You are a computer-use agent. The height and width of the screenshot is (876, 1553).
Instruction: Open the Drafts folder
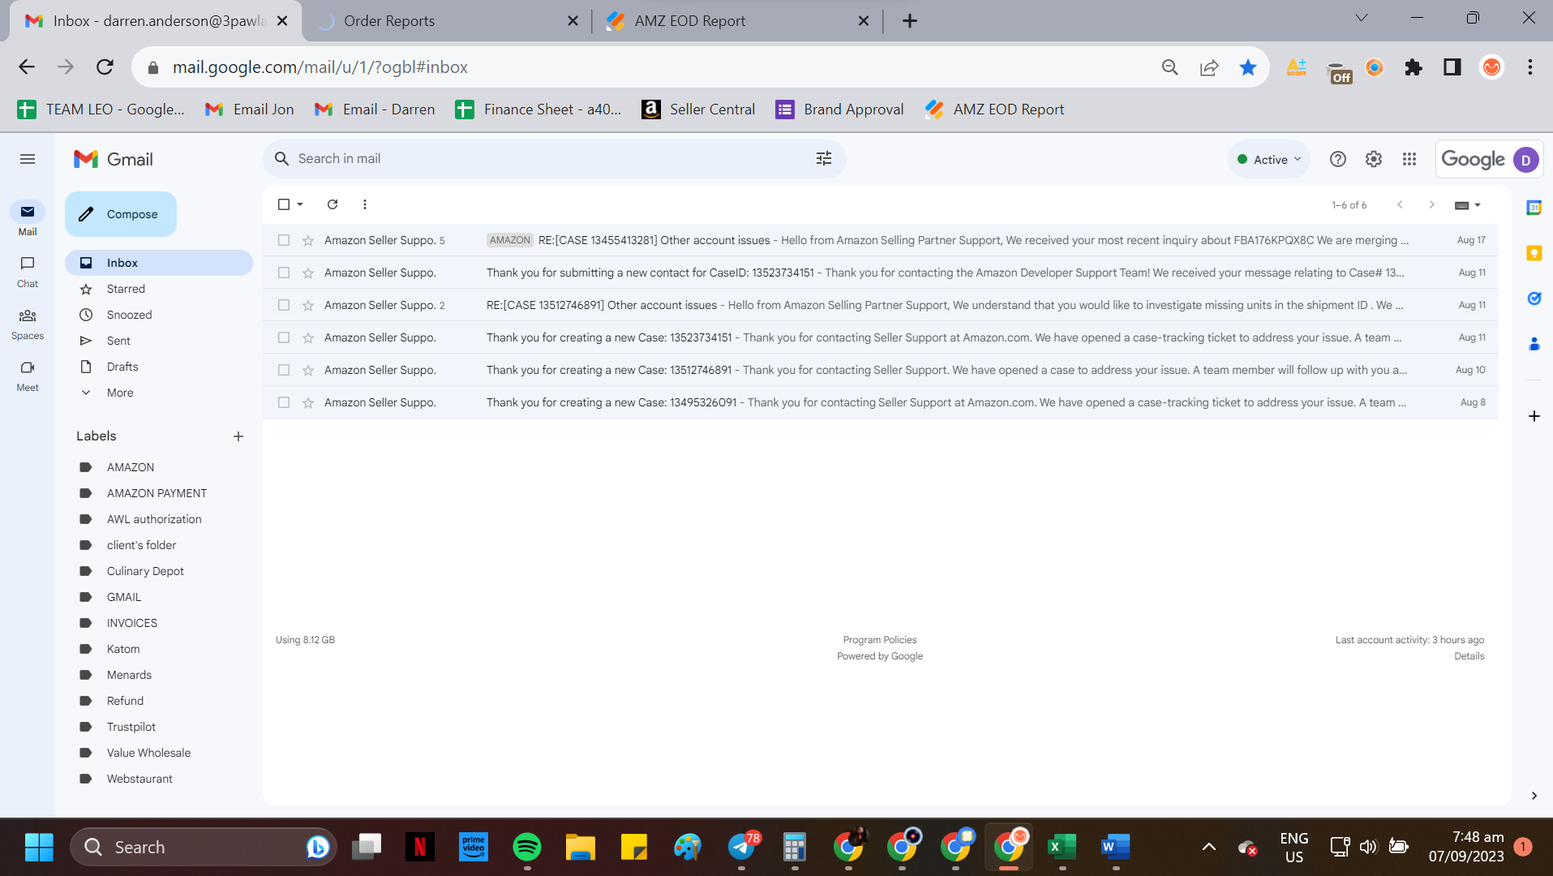tap(159, 367)
